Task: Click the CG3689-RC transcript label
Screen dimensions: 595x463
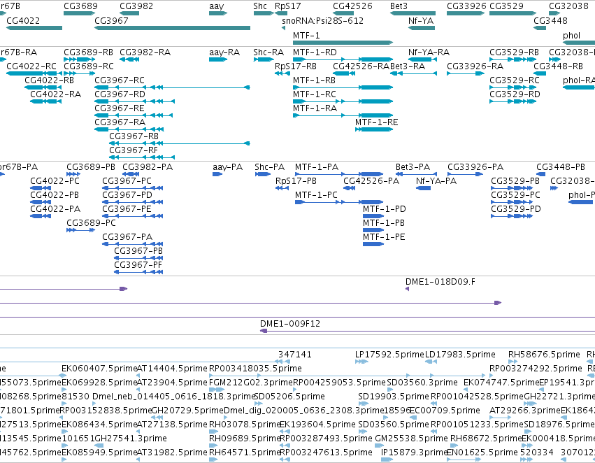Action: (89, 66)
